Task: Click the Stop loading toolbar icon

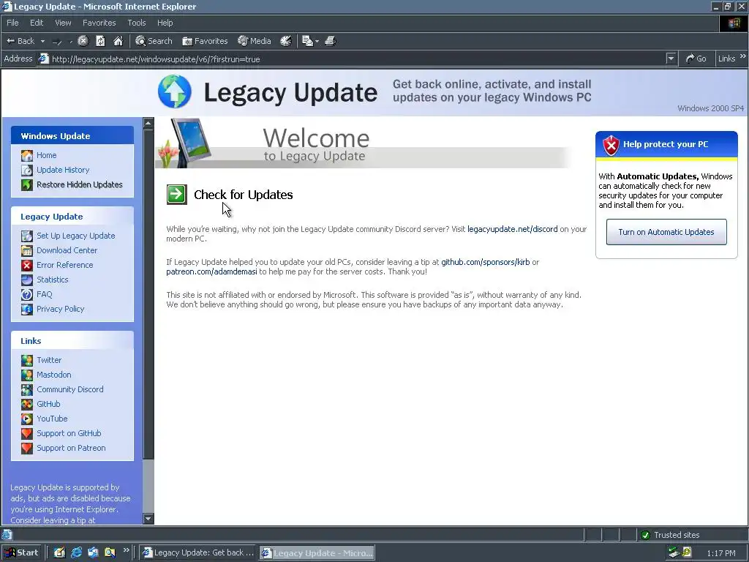Action: pyautogui.click(x=83, y=41)
